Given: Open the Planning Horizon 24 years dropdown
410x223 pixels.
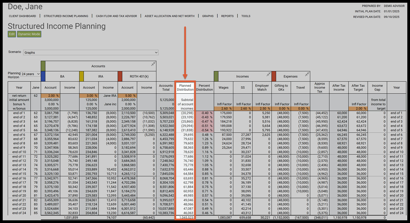Looking at the screenshot, I should click(30, 74).
